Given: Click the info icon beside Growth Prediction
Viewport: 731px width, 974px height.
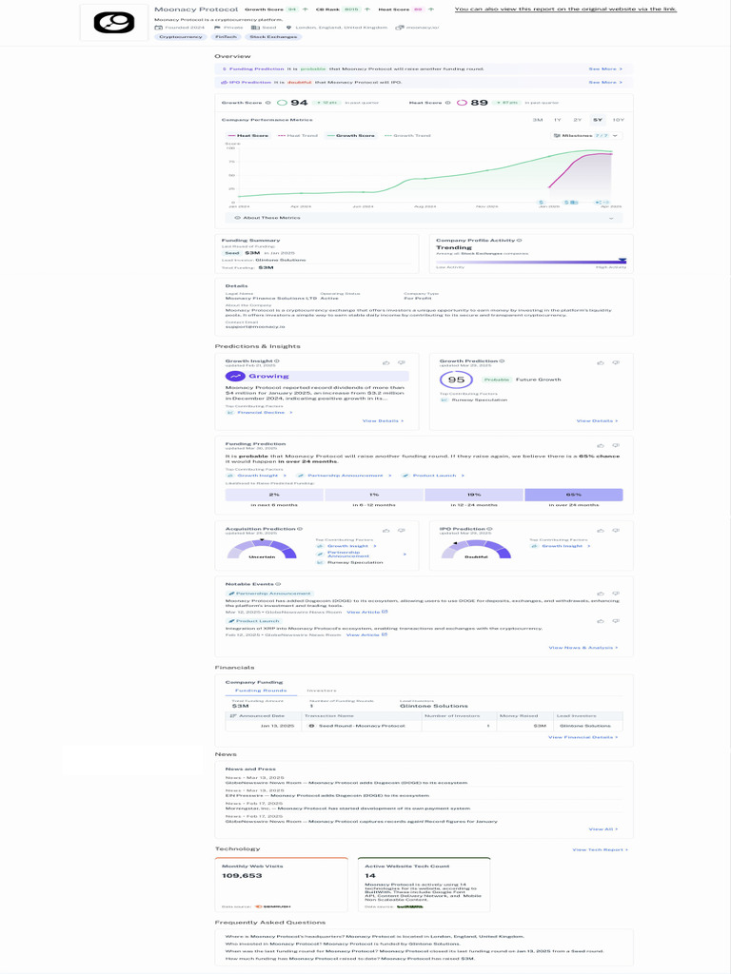Looking at the screenshot, I should click(x=502, y=360).
